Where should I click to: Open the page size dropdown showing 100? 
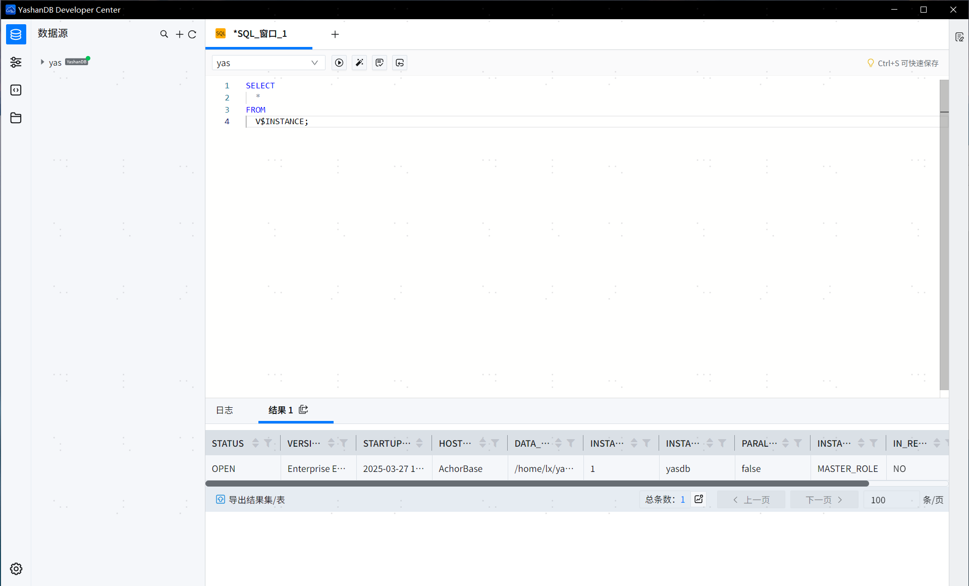pos(891,500)
